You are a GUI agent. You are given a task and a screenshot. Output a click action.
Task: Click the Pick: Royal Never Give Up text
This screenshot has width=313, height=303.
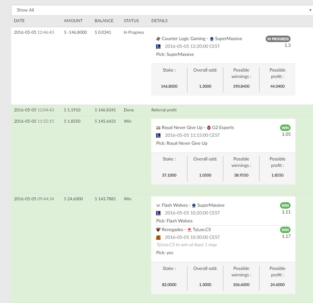(x=182, y=143)
